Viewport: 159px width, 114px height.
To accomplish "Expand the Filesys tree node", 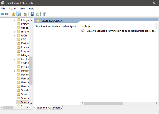I will tap(14, 20).
